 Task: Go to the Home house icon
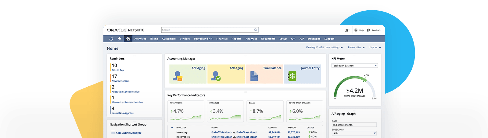pyautogui.click(x=128, y=39)
